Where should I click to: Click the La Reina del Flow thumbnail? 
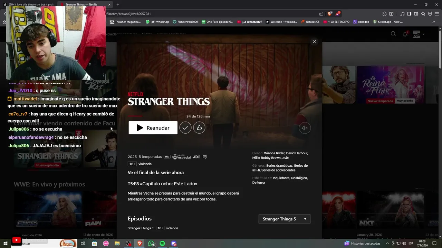pyautogui.click(x=391, y=85)
